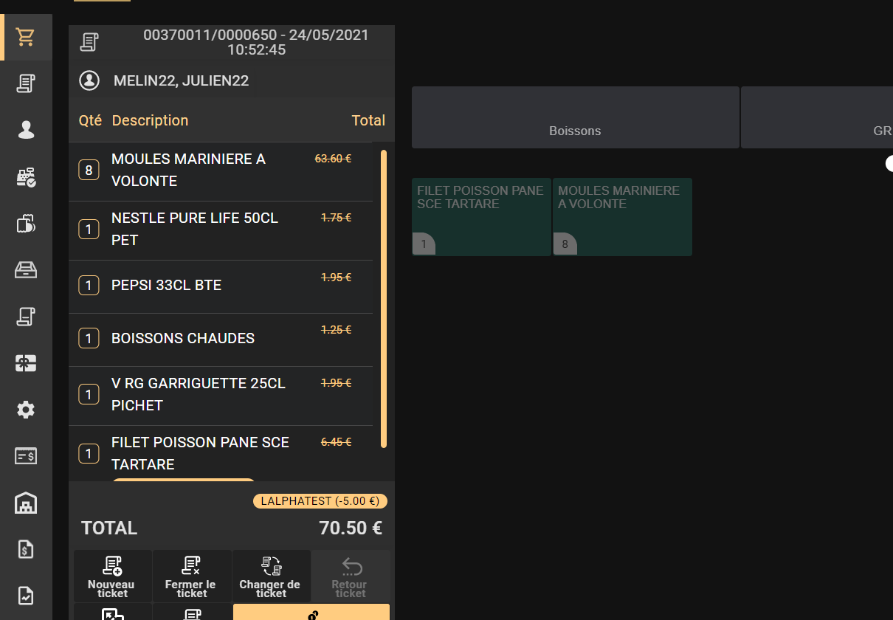893x620 pixels.
Task: Click the Total column header
Action: point(368,120)
